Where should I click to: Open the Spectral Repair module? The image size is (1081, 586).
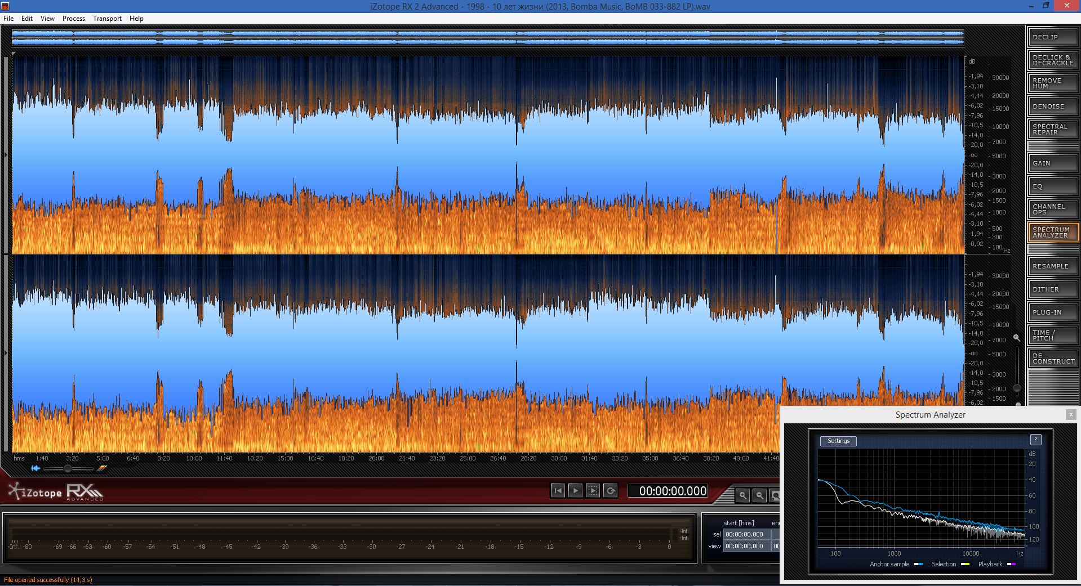click(x=1052, y=129)
